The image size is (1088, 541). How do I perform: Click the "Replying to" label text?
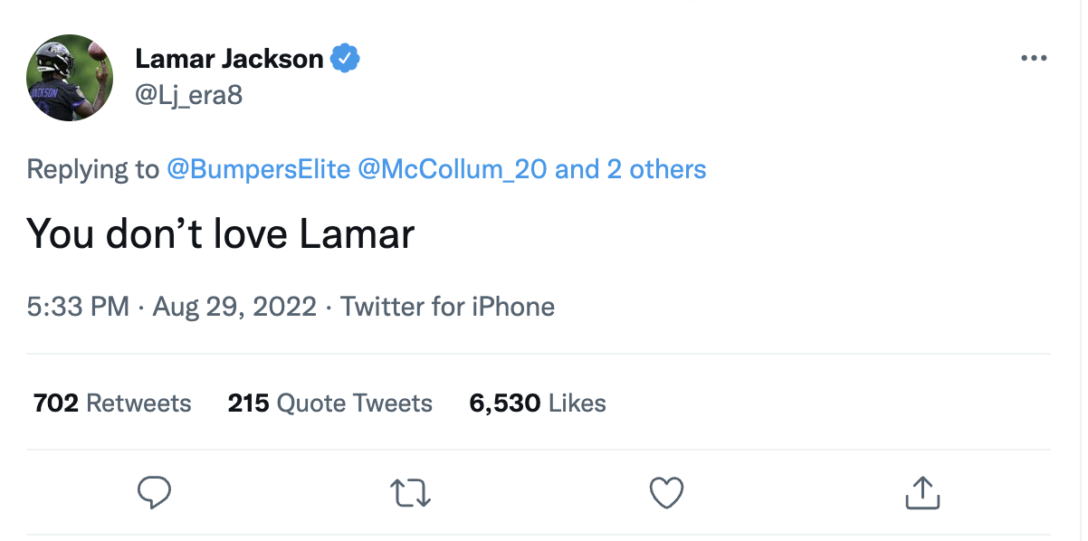coord(92,169)
